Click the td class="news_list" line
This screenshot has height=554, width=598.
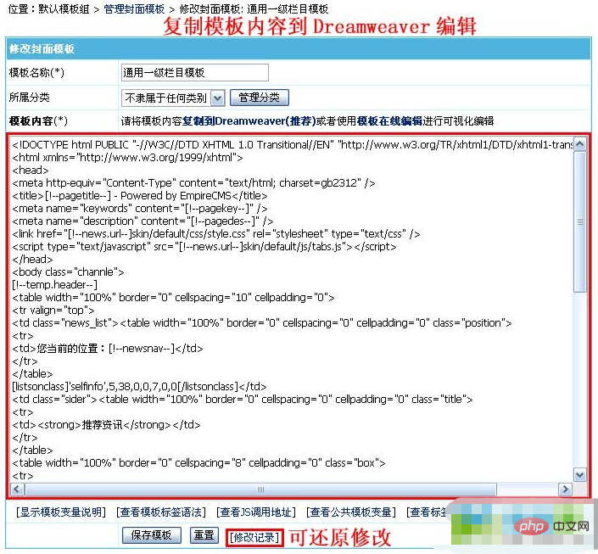[x=261, y=322]
